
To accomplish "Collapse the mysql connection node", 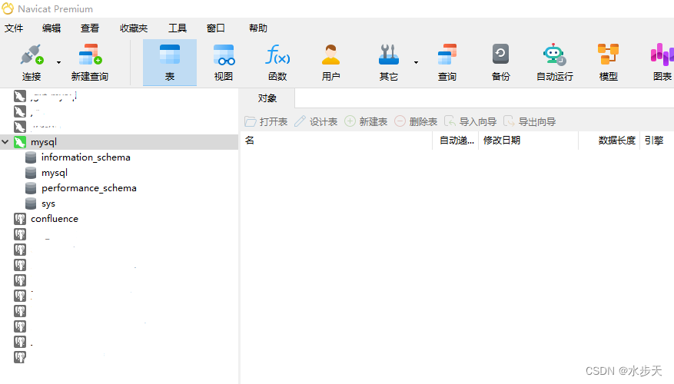I will [x=5, y=142].
